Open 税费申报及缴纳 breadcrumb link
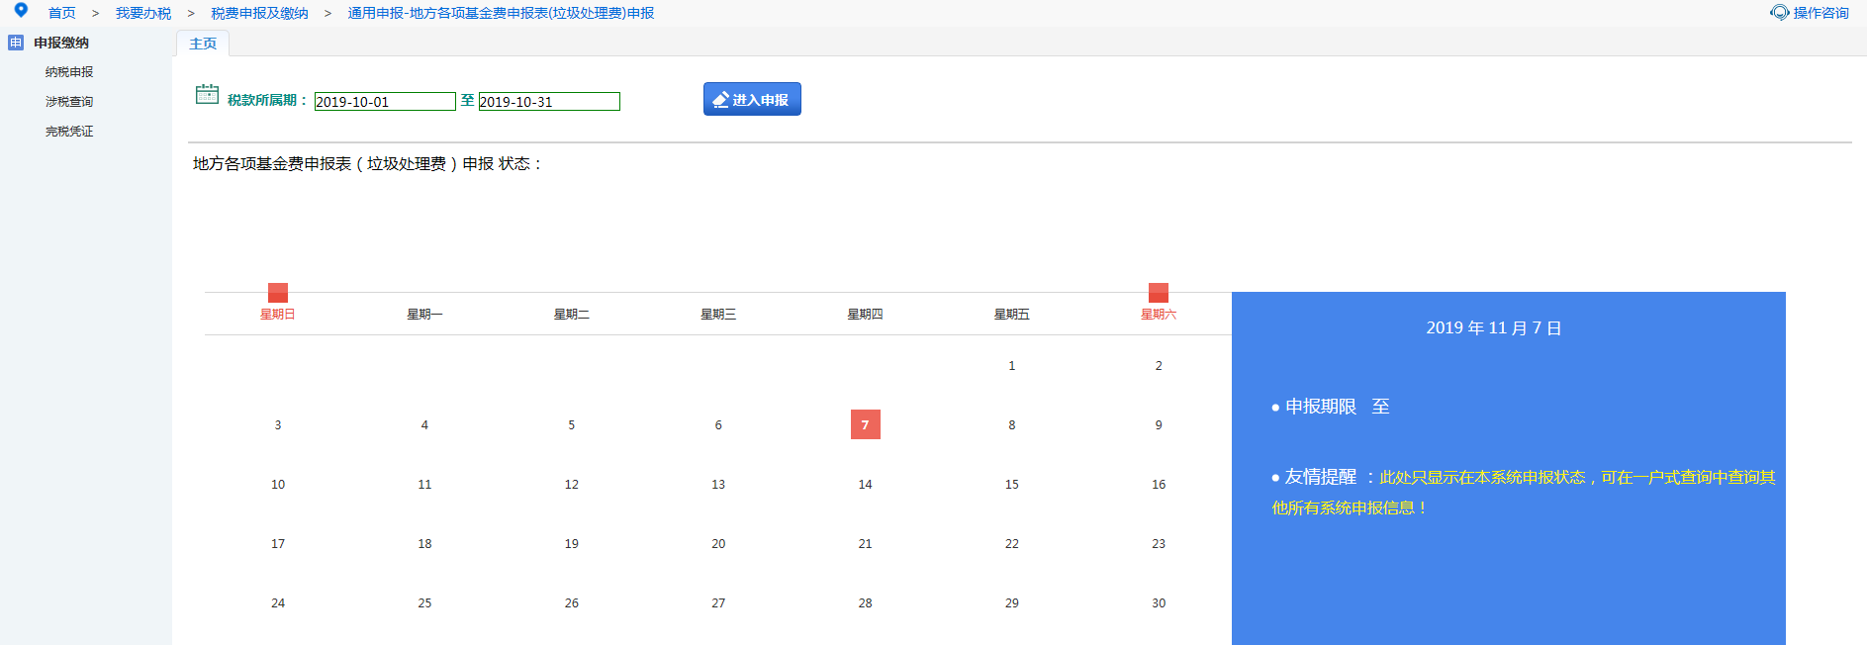The image size is (1867, 645). tap(259, 13)
